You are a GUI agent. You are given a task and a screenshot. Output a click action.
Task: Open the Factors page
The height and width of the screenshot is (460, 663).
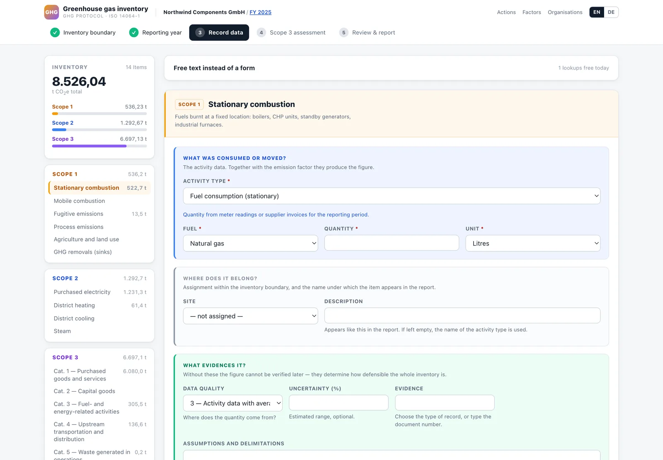tap(532, 12)
